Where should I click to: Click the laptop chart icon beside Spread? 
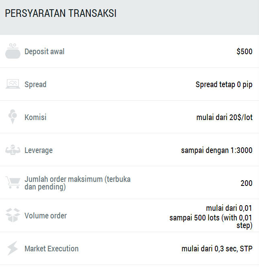point(13,84)
